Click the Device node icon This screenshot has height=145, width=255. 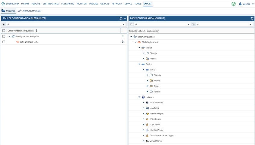click(x=143, y=64)
